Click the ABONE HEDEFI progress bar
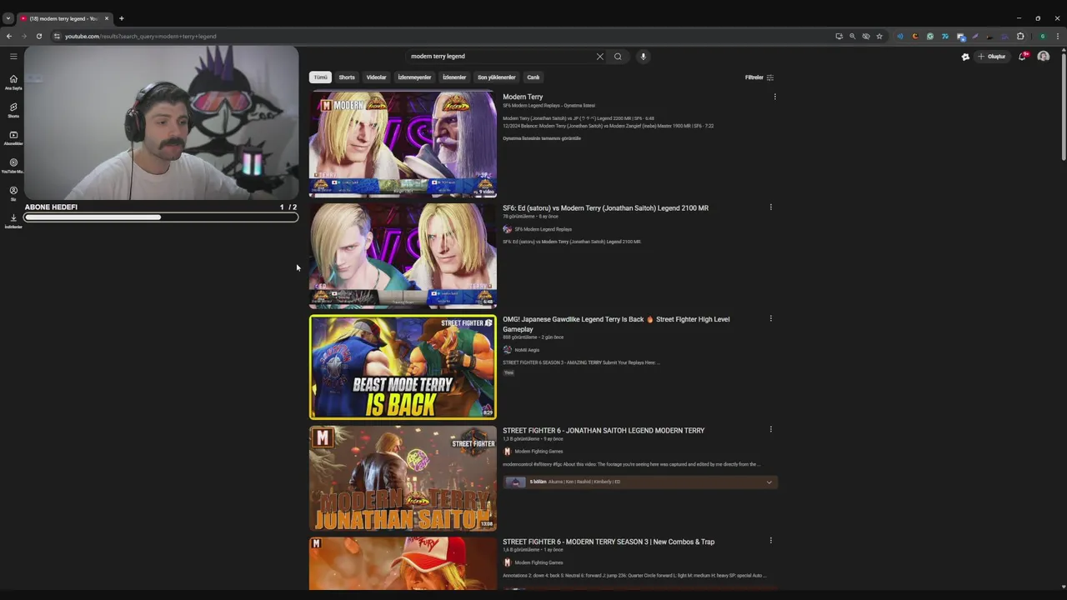 coord(161,217)
